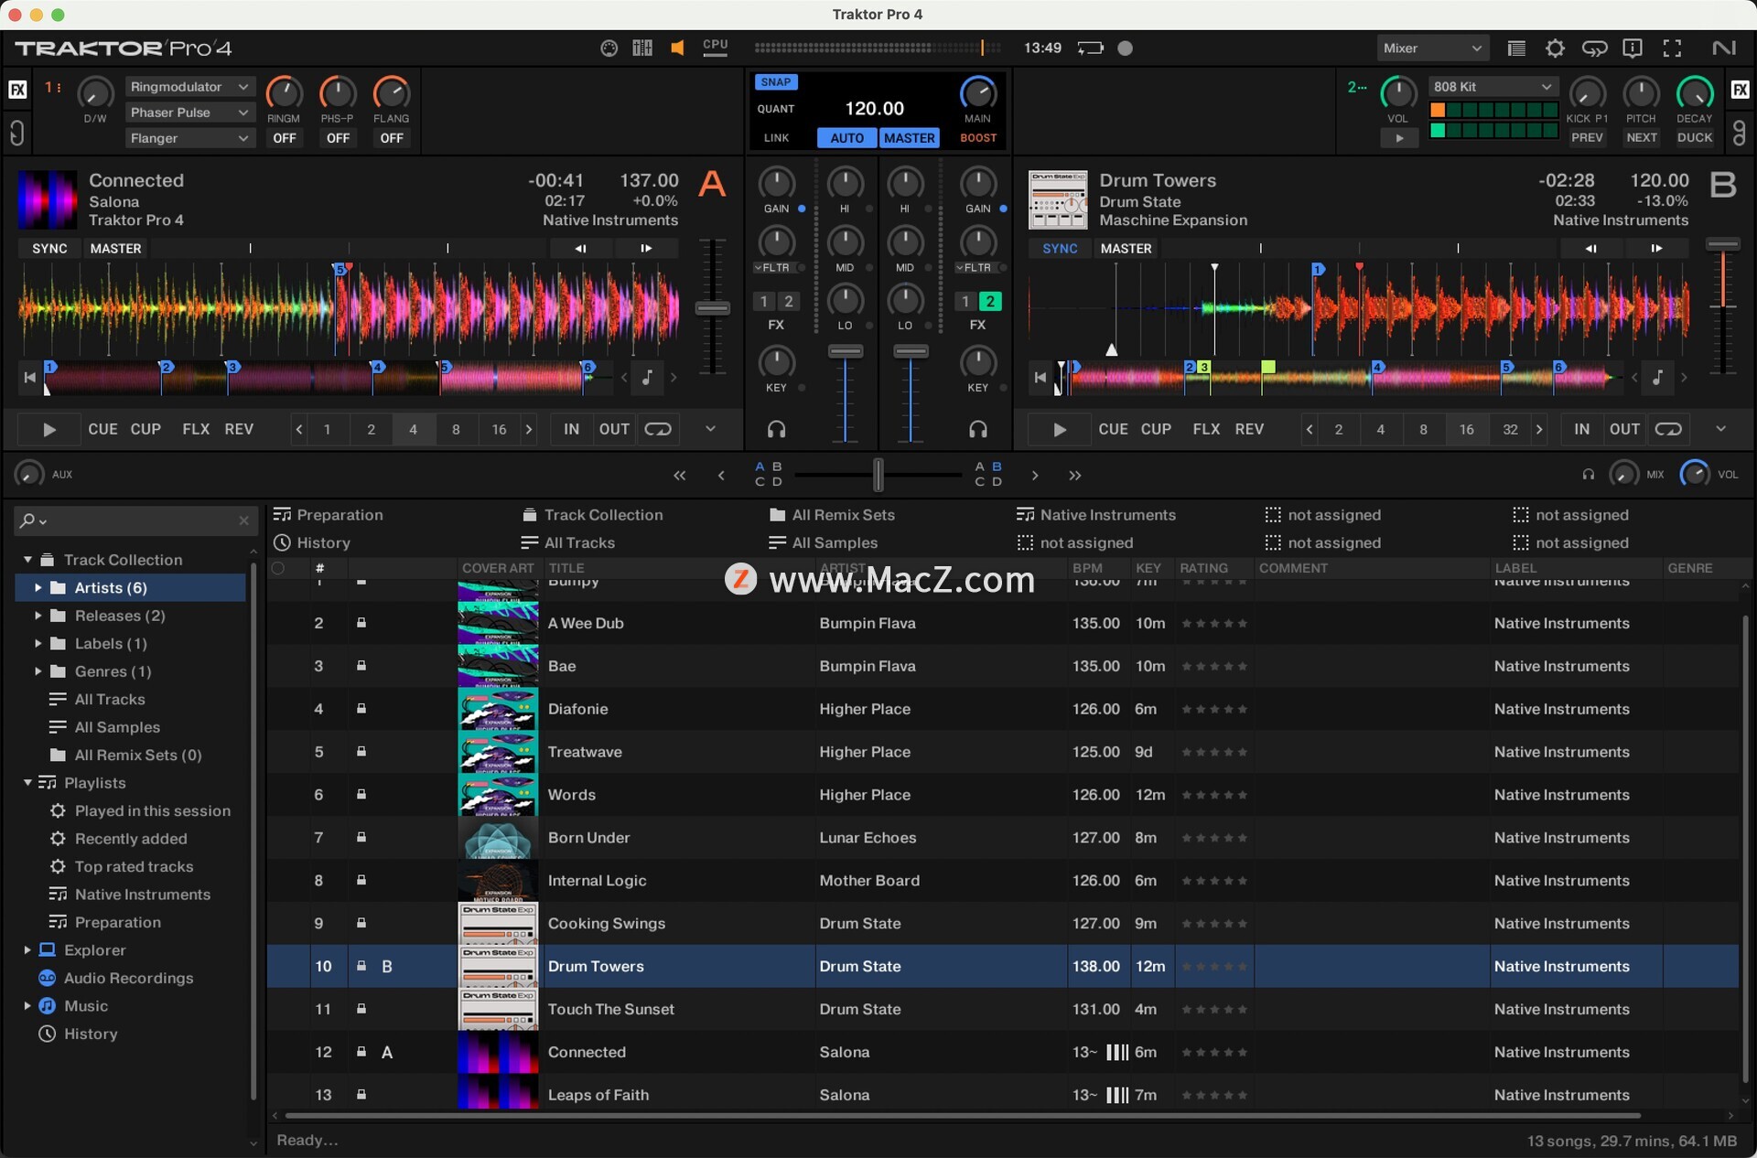1757x1158 pixels.
Task: Expand Deck A advanced panel chevron
Action: (x=710, y=429)
